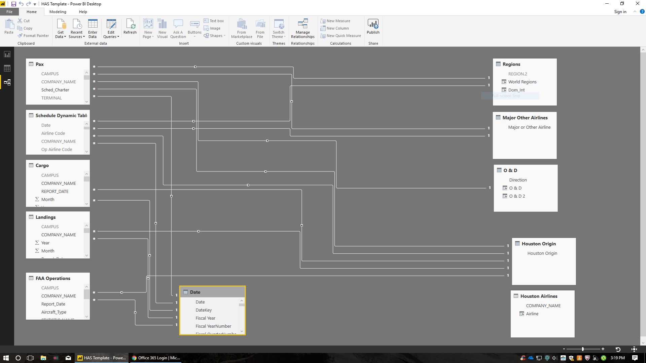Click the Sign in link
Screen dimensions: 646x363
click(x=620, y=12)
